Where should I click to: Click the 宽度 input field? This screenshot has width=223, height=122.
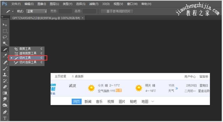click(65, 11)
